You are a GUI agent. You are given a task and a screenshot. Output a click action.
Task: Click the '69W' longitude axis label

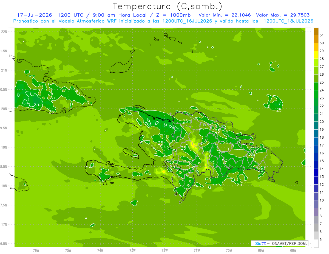(261, 250)
